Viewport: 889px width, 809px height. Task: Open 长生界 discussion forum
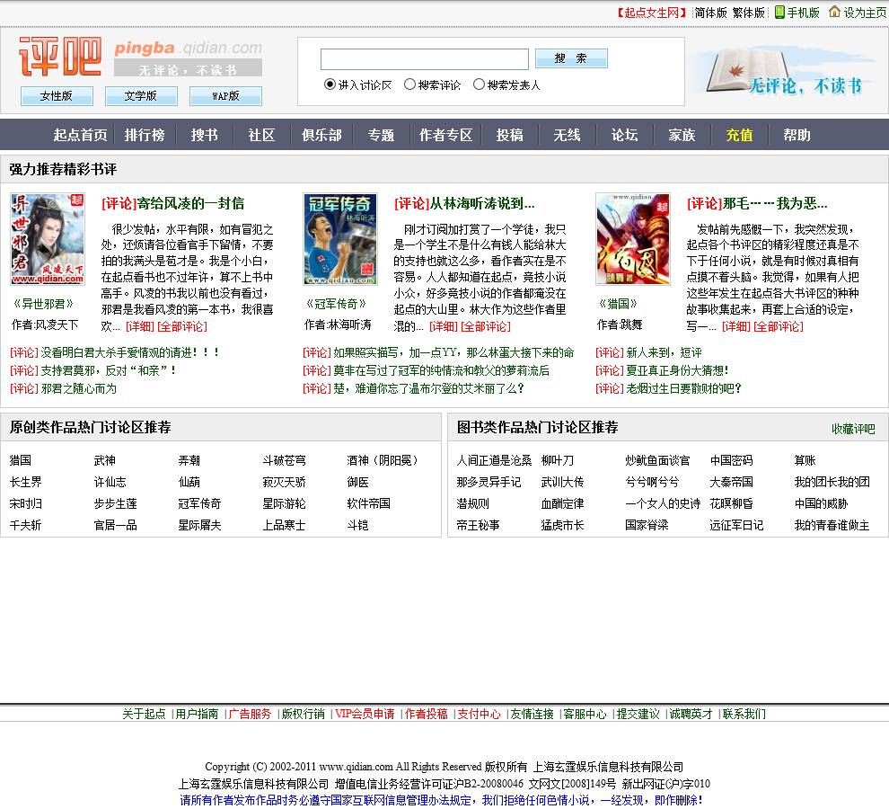point(25,482)
